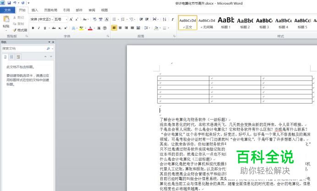Switch to the References (引用) tab

point(66,10)
